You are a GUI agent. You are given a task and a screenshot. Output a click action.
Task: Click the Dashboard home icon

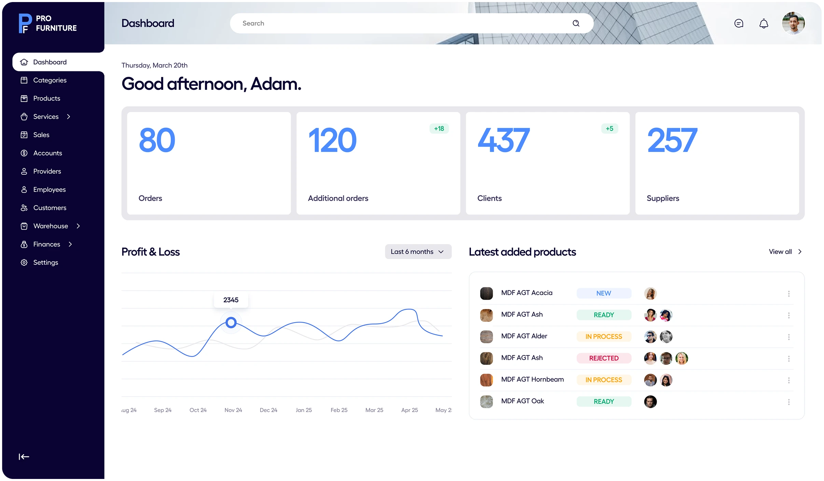click(24, 62)
